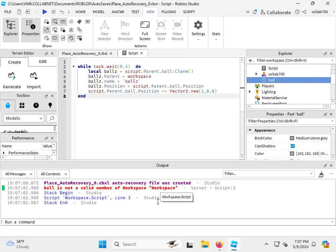The height and width of the screenshot is (252, 336).
Task: Take a Screen Shot
Action: click(161, 30)
